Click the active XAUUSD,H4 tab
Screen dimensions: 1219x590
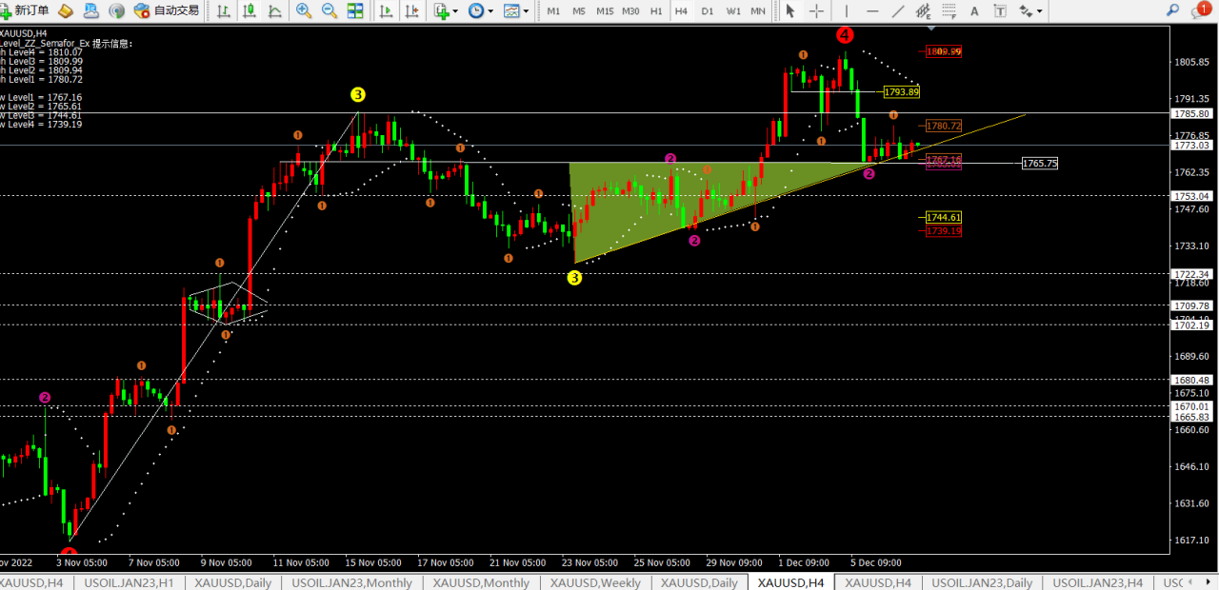point(790,582)
